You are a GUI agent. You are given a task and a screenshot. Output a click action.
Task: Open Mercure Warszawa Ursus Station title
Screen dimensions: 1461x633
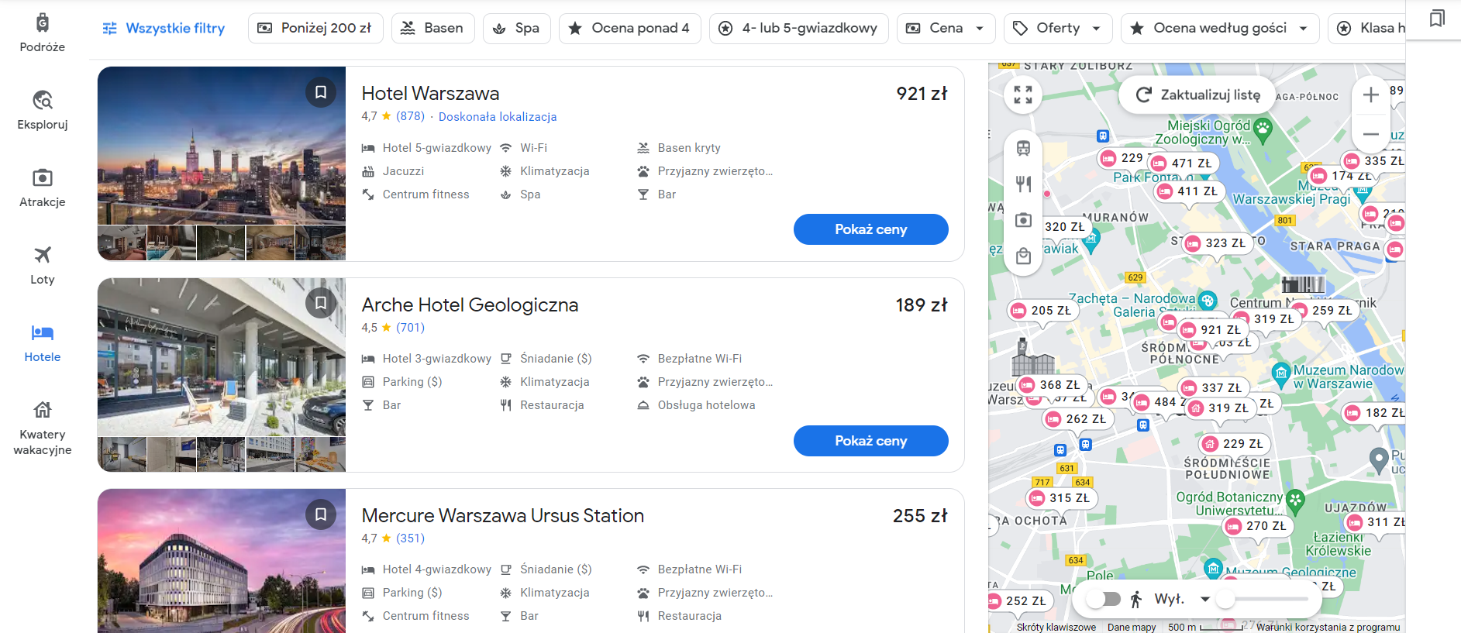tap(502, 516)
